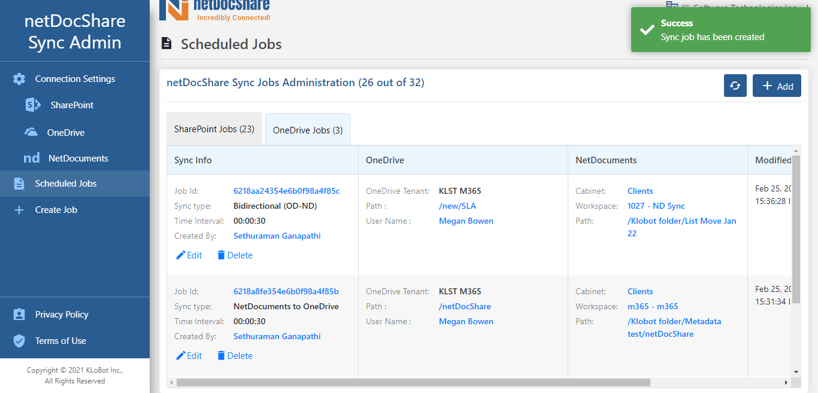The image size is (818, 393).
Task: Open OneDrive connection settings
Action: [66, 132]
